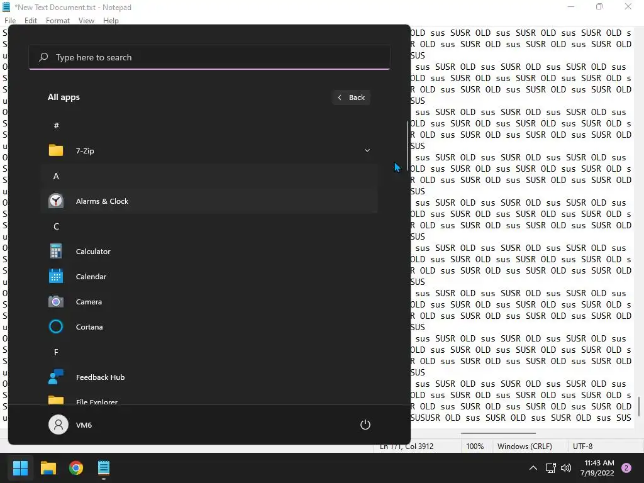Image resolution: width=644 pixels, height=483 pixels.
Task: Click Notepad horizontal scrollbar thumb
Action: (498, 433)
